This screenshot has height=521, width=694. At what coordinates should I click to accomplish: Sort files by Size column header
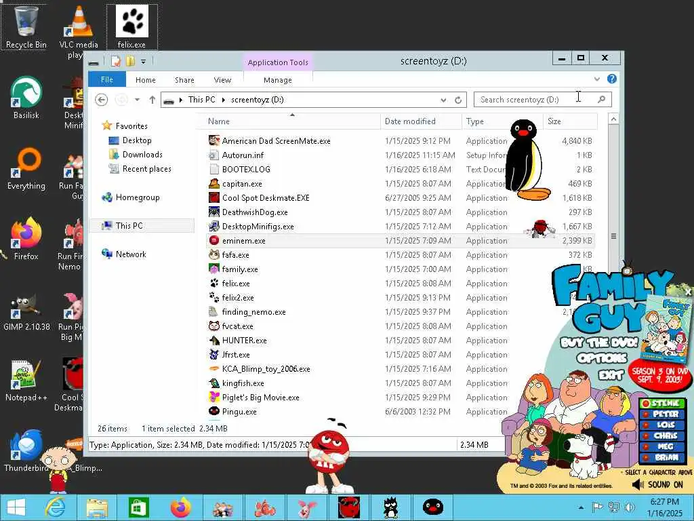(570, 121)
